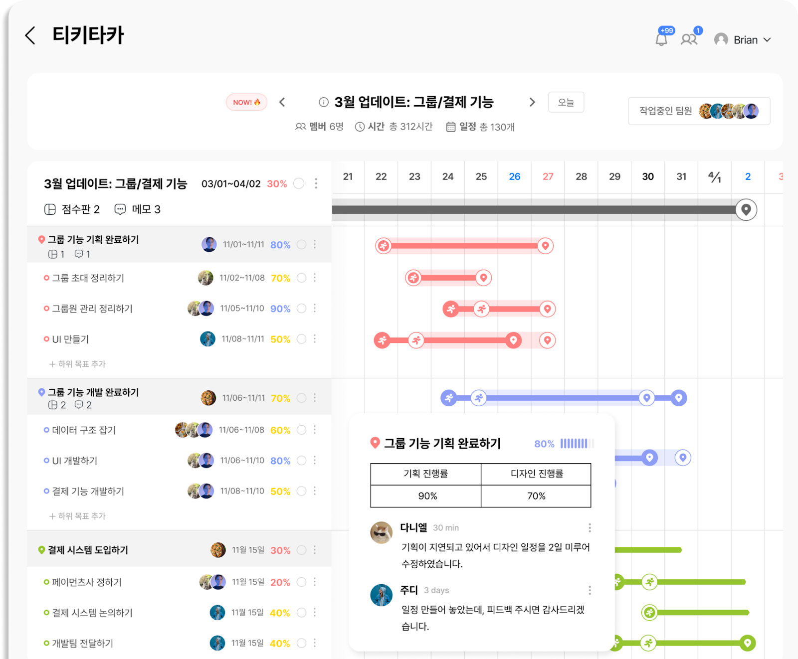Open options menu for 주디's comment

590,591
